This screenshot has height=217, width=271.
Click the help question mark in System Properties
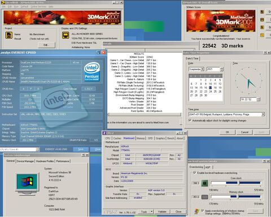click(84, 155)
